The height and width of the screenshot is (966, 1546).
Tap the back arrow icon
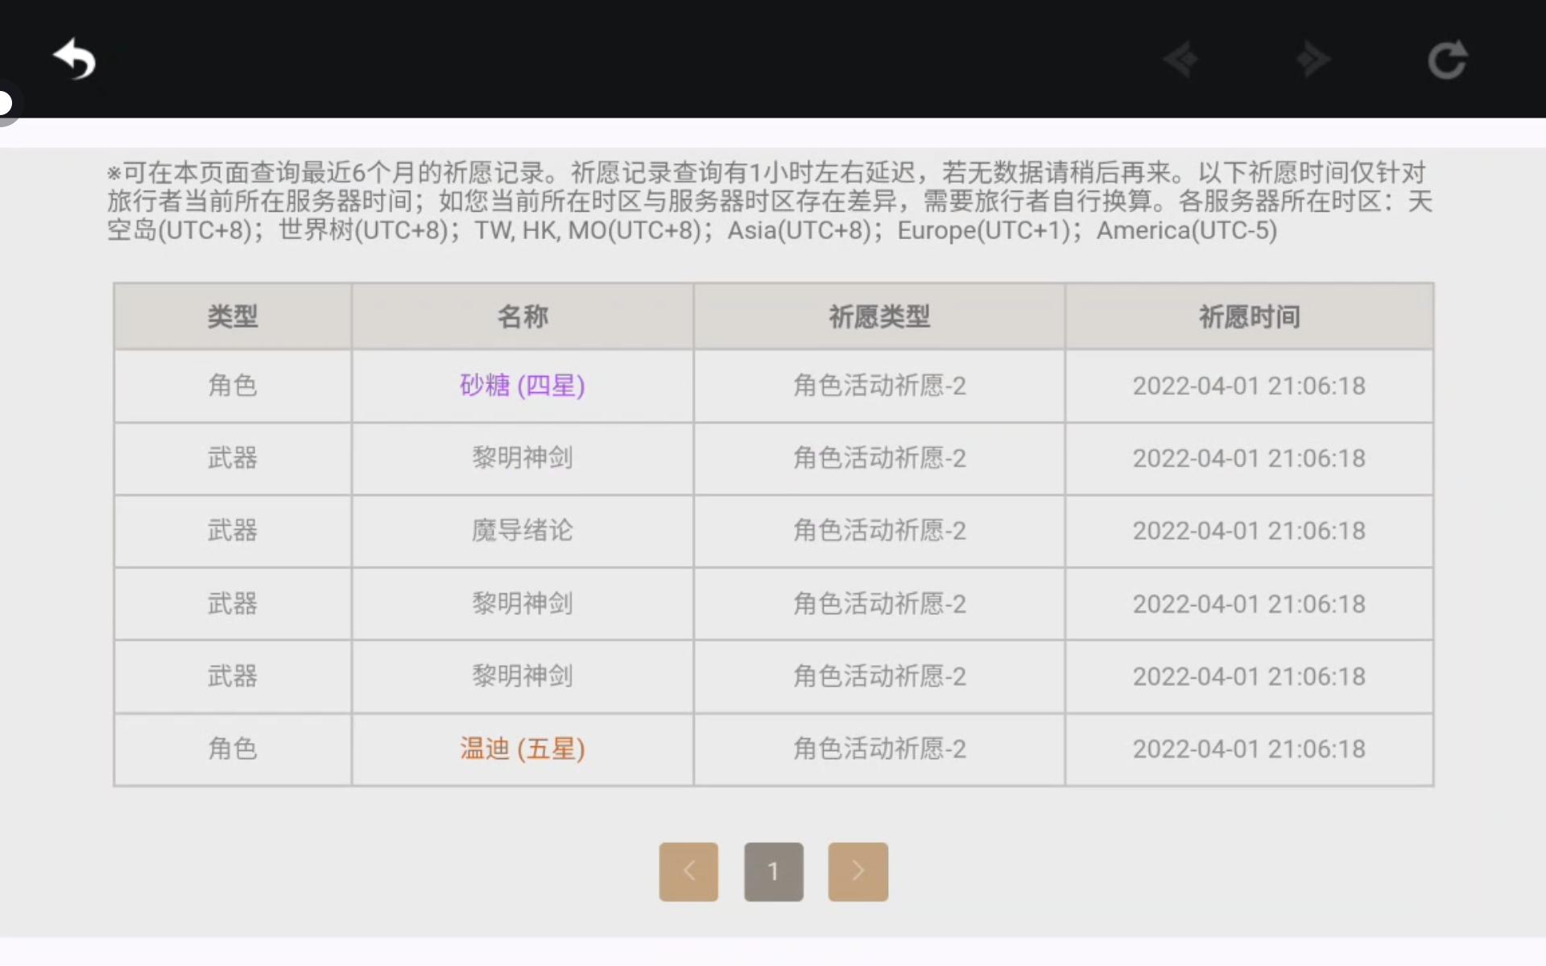click(x=74, y=60)
